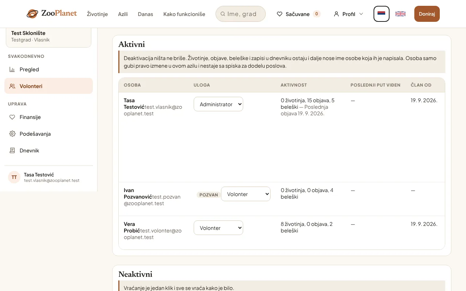Select Volonteri in the sidebar
The width and height of the screenshot is (466, 291).
[x=48, y=86]
